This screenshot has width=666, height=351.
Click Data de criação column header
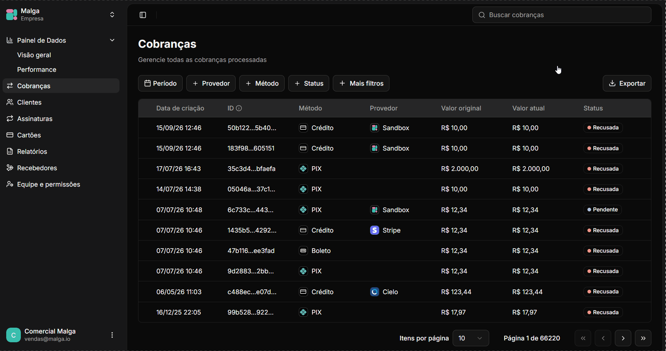(180, 108)
